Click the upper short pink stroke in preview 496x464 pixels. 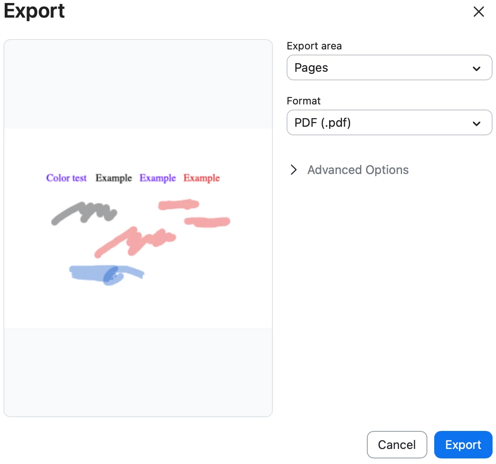(178, 205)
